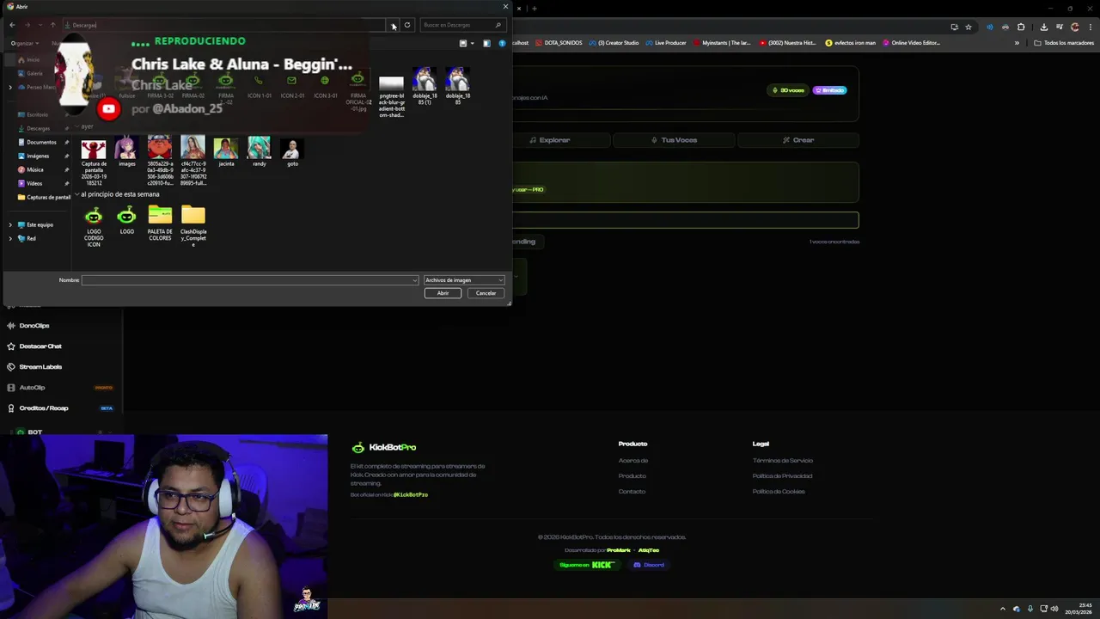Screen dimensions: 1100x619
Task: Switch to the Tus Voces tab
Action: 674,140
